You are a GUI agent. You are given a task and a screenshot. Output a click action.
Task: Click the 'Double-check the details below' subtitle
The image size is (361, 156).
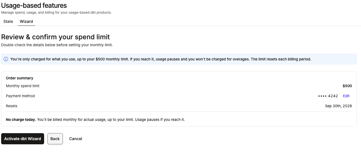click(x=57, y=45)
